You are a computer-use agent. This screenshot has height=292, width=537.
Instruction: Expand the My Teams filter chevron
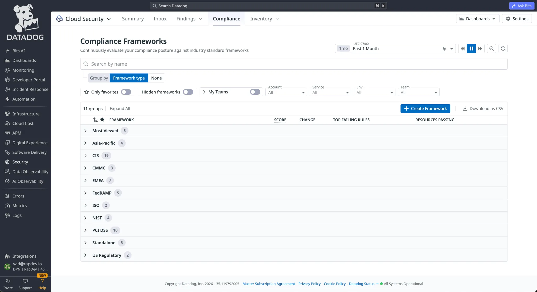204,92
